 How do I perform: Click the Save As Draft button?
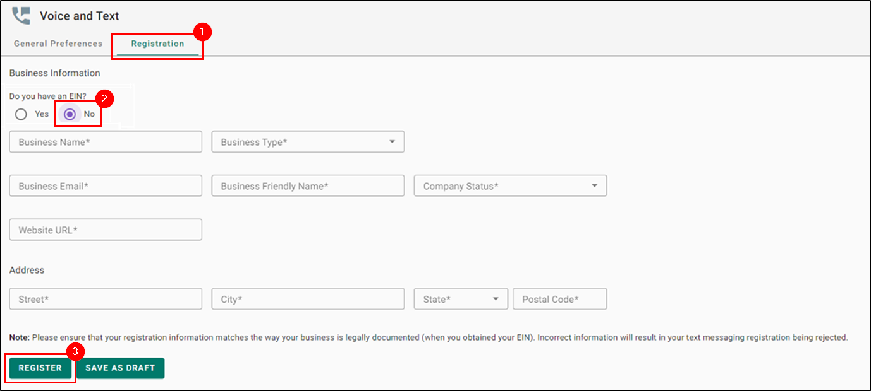[x=120, y=368]
